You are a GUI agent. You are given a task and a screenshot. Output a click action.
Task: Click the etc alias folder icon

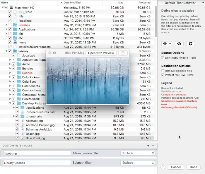(x=15, y=38)
